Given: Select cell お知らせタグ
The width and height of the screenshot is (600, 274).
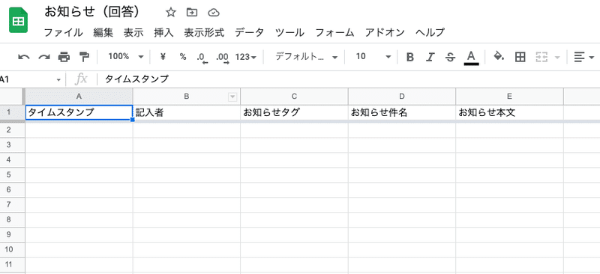Looking at the screenshot, I should (294, 113).
